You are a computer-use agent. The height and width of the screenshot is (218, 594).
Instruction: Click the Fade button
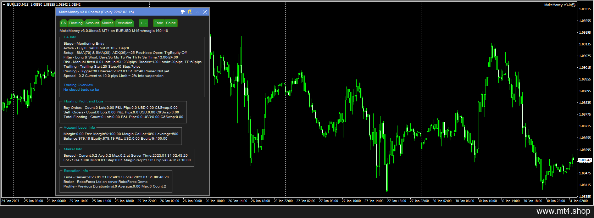pos(159,23)
